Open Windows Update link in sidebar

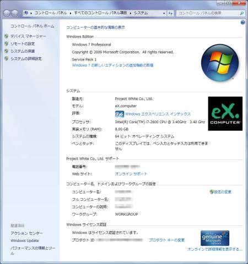(x=25, y=240)
